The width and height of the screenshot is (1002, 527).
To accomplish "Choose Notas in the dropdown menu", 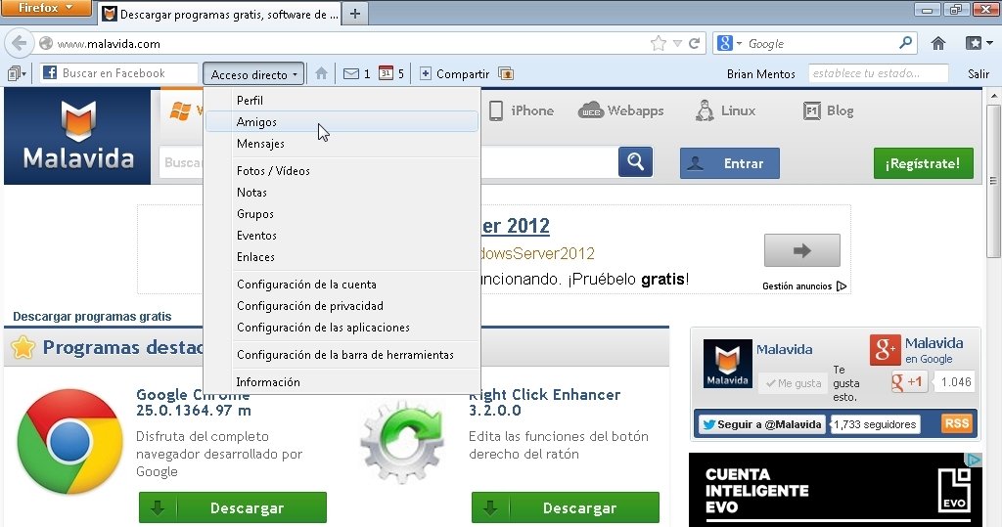I will click(342, 193).
